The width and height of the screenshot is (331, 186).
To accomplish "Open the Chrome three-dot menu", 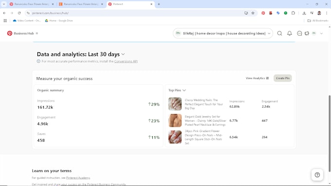I will coord(326,13).
